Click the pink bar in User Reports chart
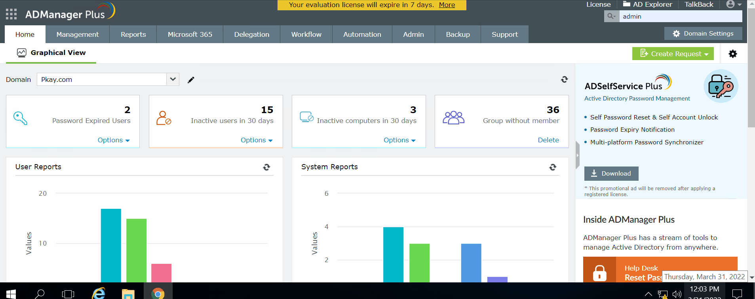Image resolution: width=755 pixels, height=299 pixels. click(162, 273)
